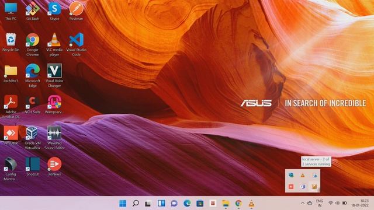This screenshot has width=374, height=210.
Task: Open Skype desktop shortcut
Action: 54,11
